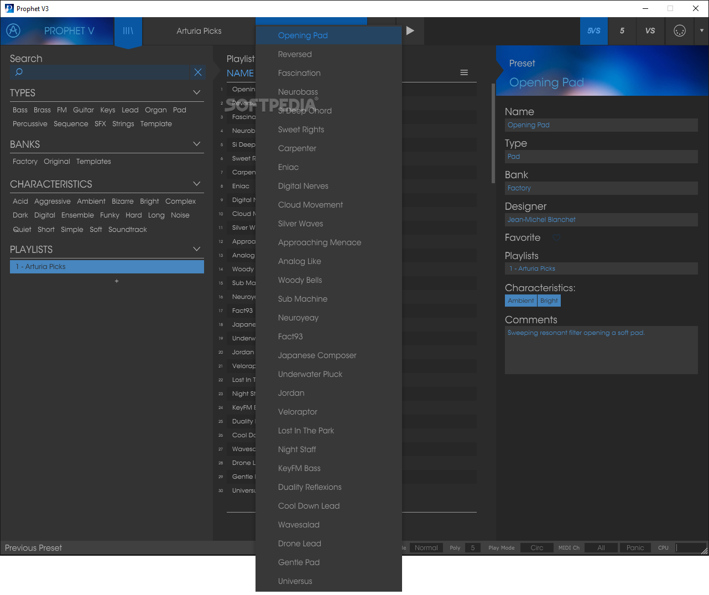The image size is (709, 595).
Task: Edit the Comments text box
Action: point(601,350)
